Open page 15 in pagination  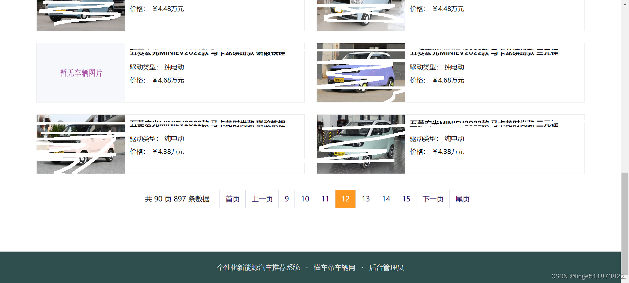click(406, 199)
